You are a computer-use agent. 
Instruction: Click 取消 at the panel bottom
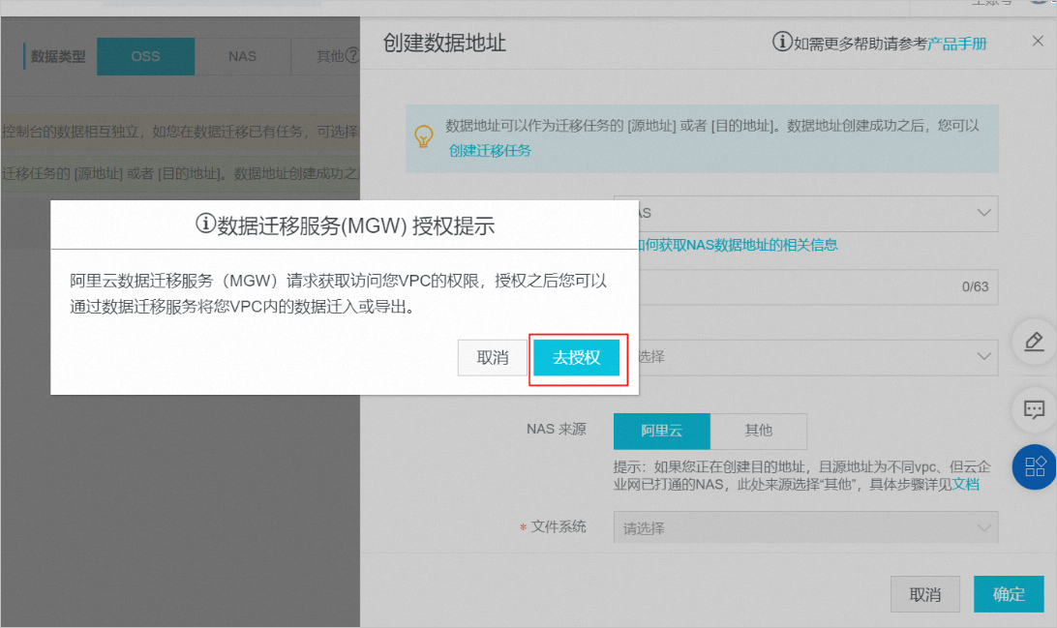pos(925,594)
